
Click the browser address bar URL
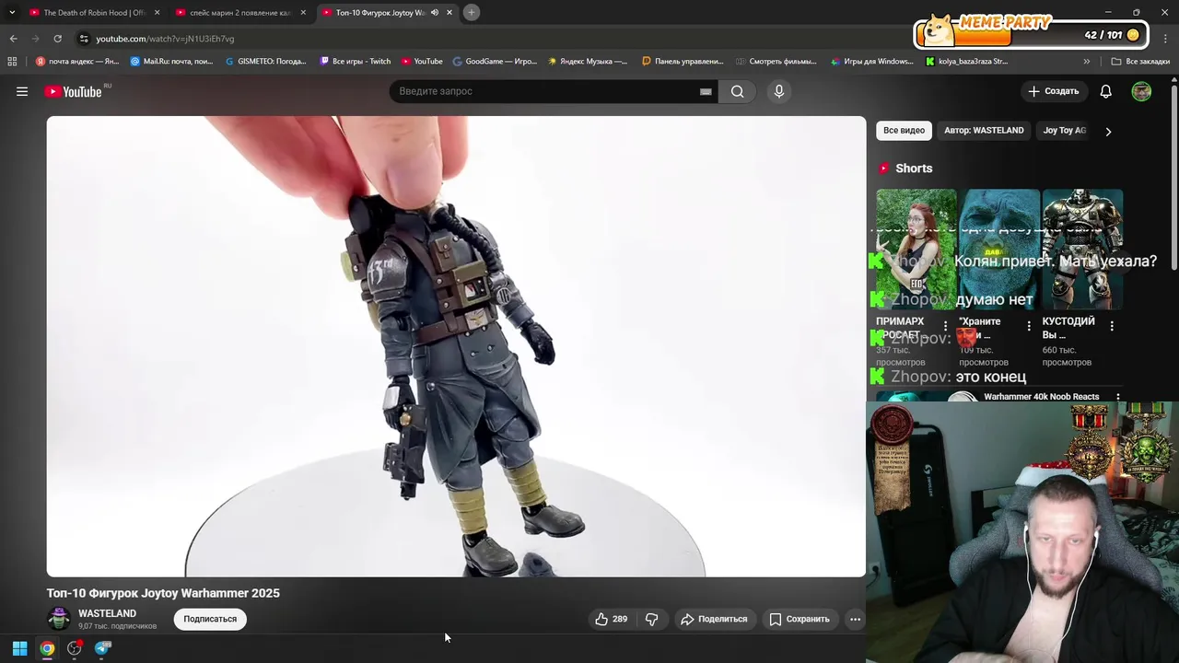[x=165, y=39]
